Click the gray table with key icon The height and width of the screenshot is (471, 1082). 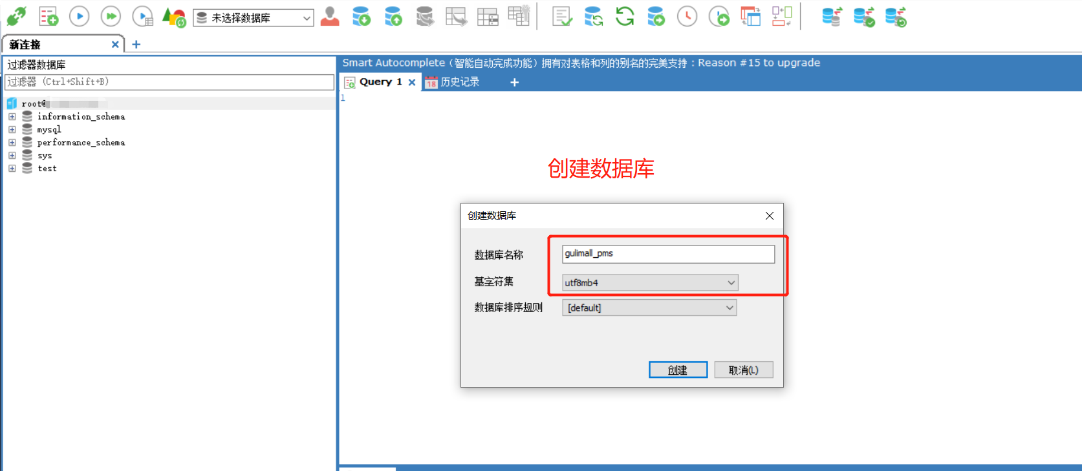(x=519, y=16)
